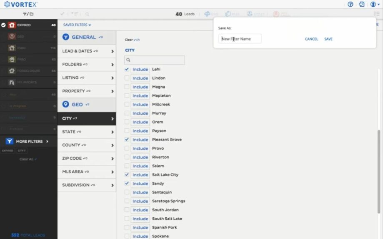Click the FSBO house icon
The width and height of the screenshot is (383, 239).
pyautogui.click(x=12, y=48)
